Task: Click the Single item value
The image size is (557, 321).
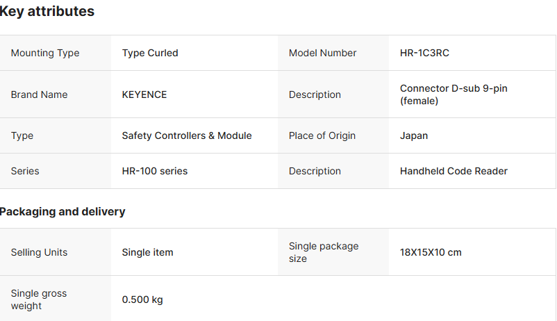Action: coord(147,252)
